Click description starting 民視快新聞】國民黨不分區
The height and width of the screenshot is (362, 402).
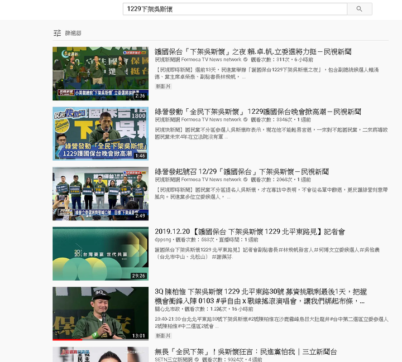click(x=271, y=133)
